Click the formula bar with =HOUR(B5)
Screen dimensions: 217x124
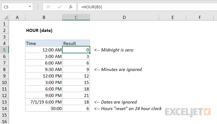[147, 7]
